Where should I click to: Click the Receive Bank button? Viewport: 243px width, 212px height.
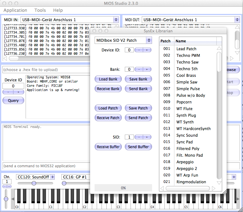(x=108, y=89)
